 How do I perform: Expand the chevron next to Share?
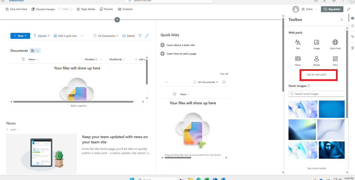tap(315, 9)
